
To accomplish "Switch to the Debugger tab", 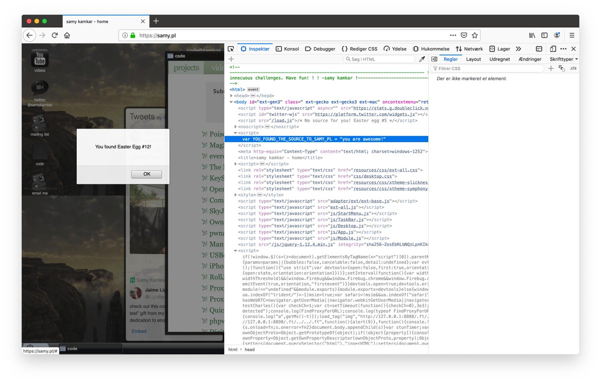I will (320, 49).
